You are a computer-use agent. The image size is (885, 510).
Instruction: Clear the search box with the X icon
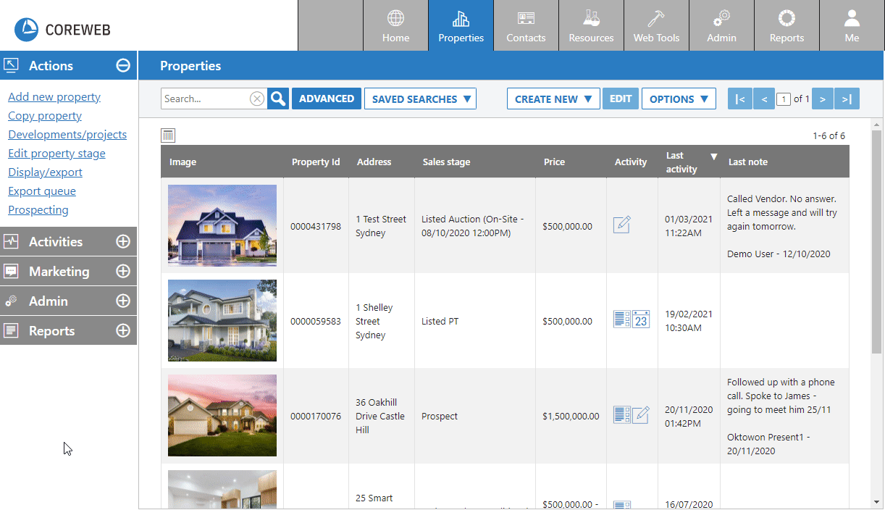[x=257, y=99]
